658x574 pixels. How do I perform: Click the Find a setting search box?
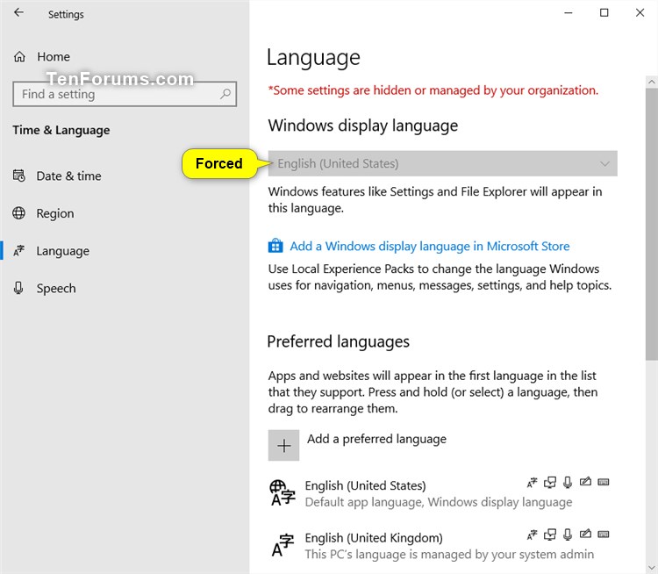coord(125,94)
